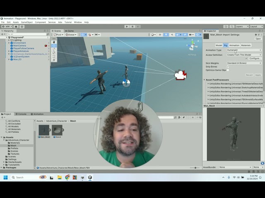This screenshot has width=265, height=198.
Task: Select the Transform tool in Scene toolbar
Action: click(54, 60)
